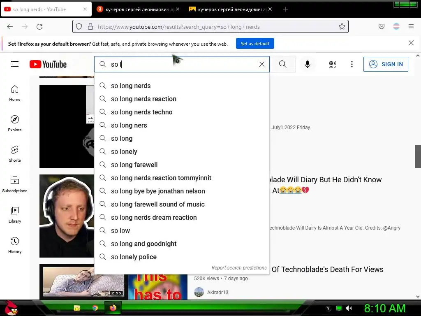The width and height of the screenshot is (421, 316).
Task: Select suggestion 'so lonely police'
Action: coord(182,257)
